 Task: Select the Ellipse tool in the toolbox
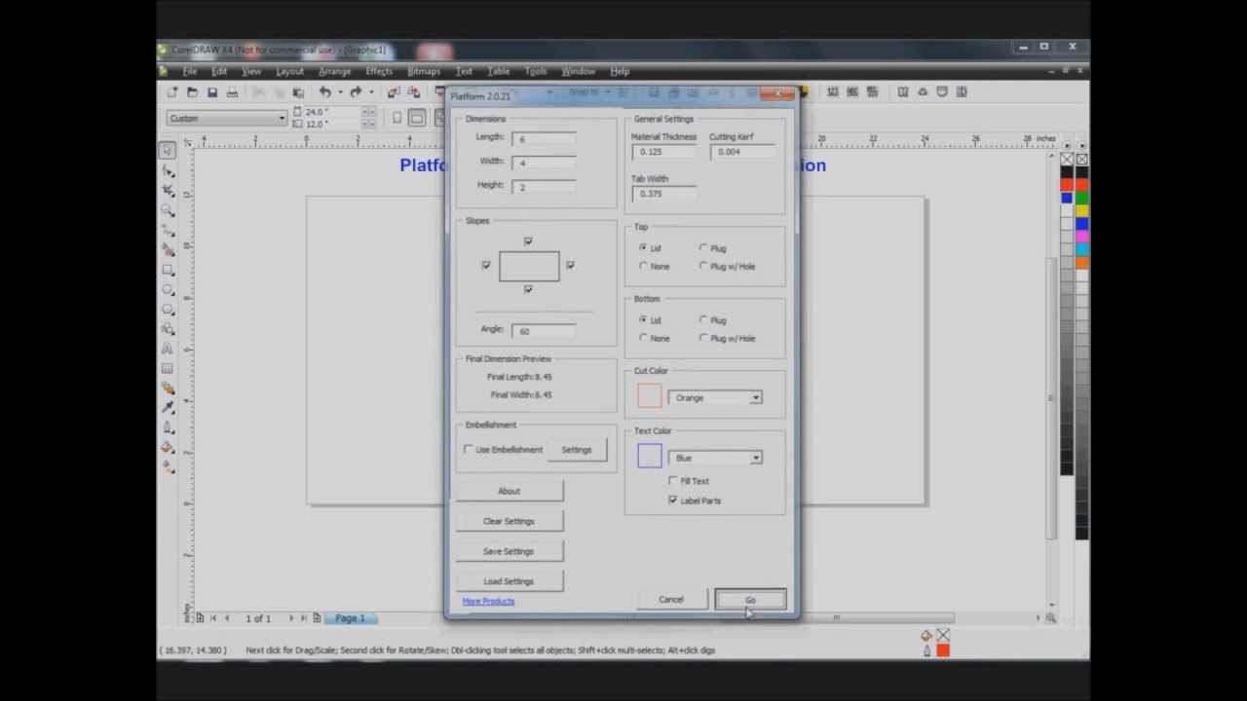click(168, 289)
